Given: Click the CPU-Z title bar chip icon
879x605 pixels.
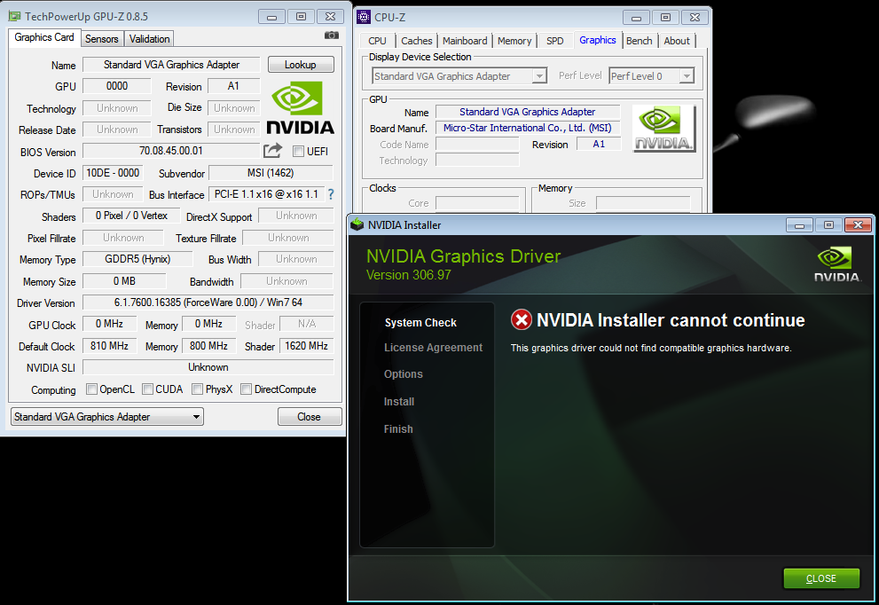Looking at the screenshot, I should (x=364, y=17).
